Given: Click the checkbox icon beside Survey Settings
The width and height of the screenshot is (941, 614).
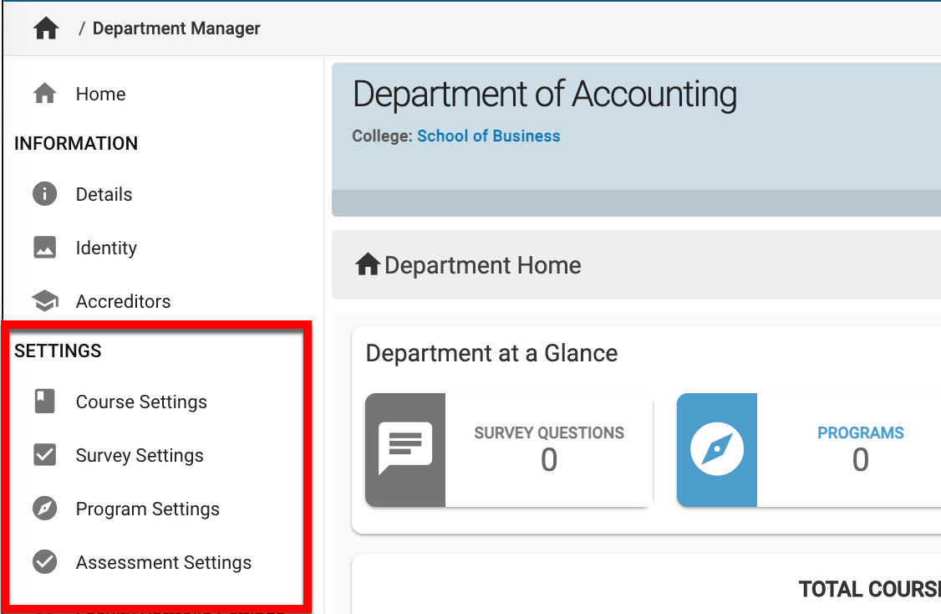Looking at the screenshot, I should coord(44,455).
